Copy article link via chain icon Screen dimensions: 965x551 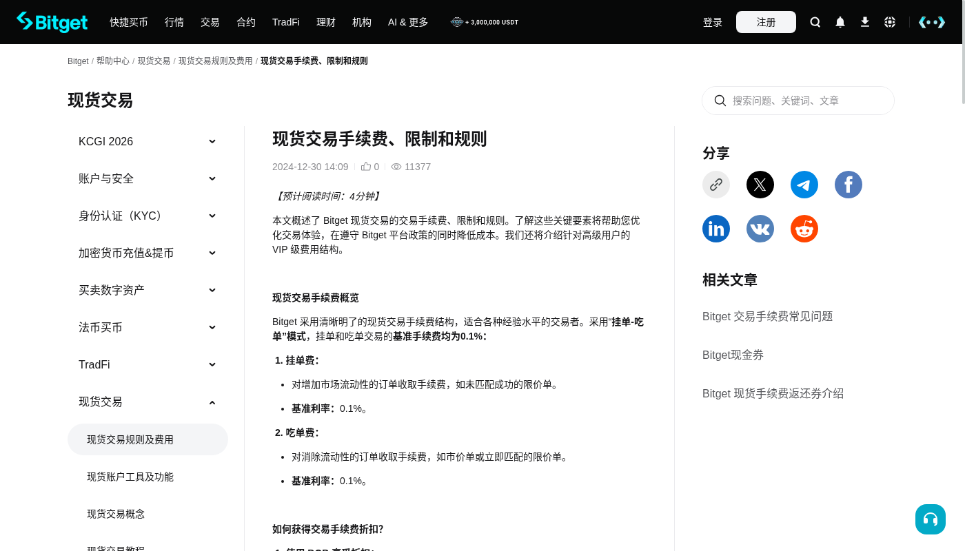[716, 185]
